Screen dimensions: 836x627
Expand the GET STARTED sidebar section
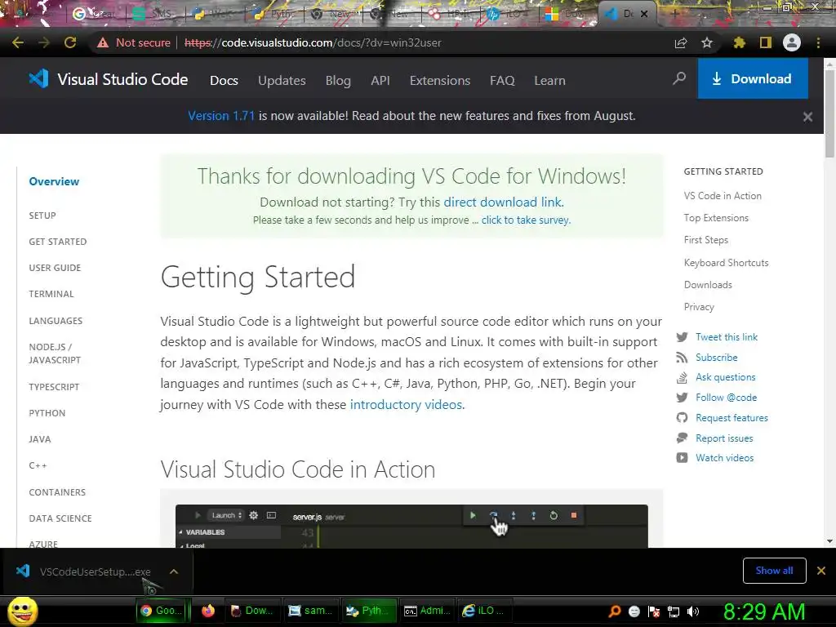tap(58, 242)
